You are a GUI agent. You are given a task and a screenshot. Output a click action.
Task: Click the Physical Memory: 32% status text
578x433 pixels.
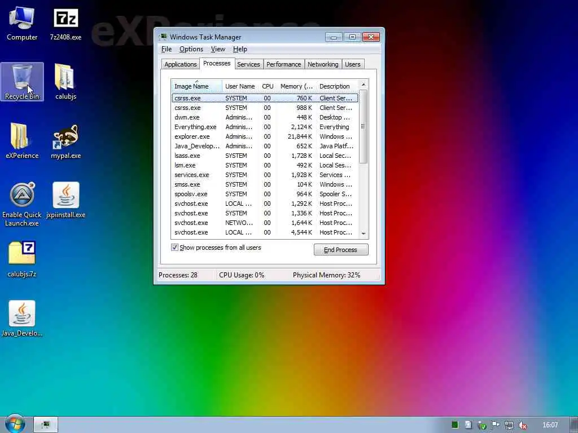click(x=327, y=275)
